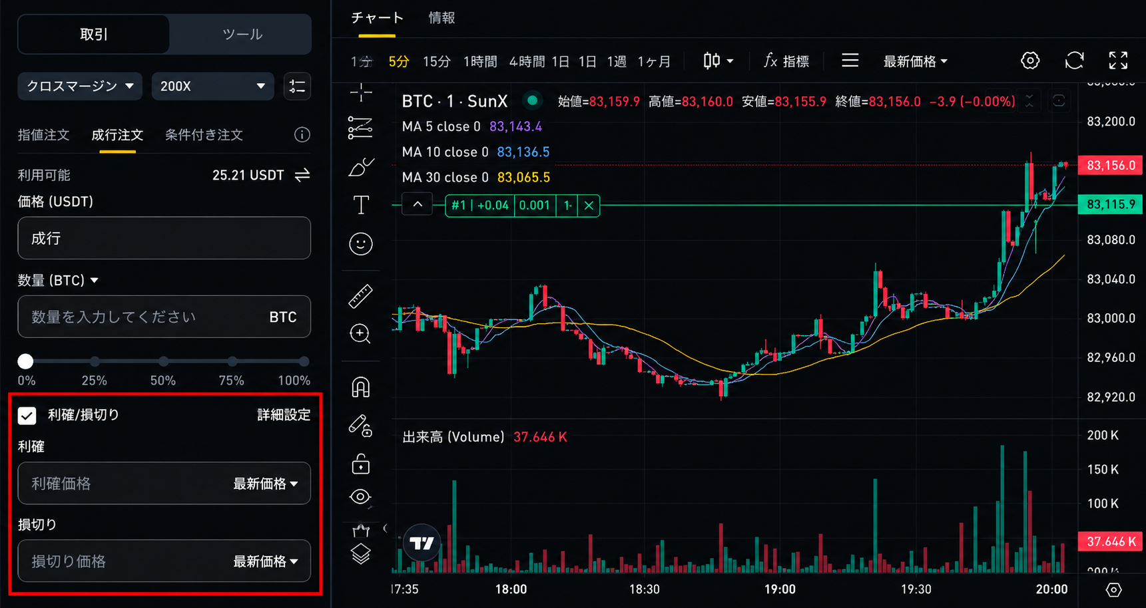Select the zoom in tool
The width and height of the screenshot is (1146, 608).
(360, 333)
